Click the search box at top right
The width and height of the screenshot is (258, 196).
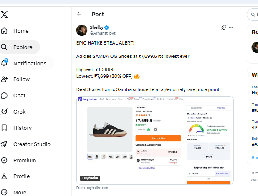coord(253,15)
